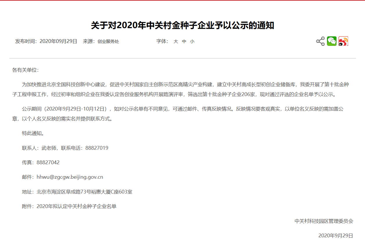Click the email address hhwu@zgcgw.beijing.gov.cn
Screen dimensions: 365x244
click(70, 177)
